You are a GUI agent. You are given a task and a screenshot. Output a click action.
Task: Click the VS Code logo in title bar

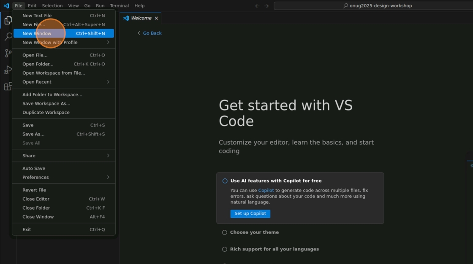pyautogui.click(x=6, y=5)
